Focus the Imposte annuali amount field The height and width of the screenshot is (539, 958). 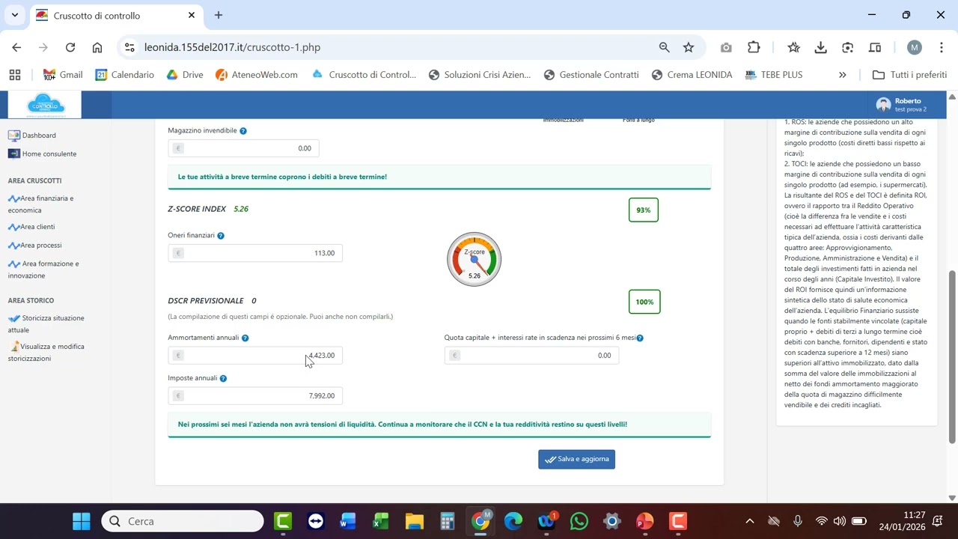(255, 396)
